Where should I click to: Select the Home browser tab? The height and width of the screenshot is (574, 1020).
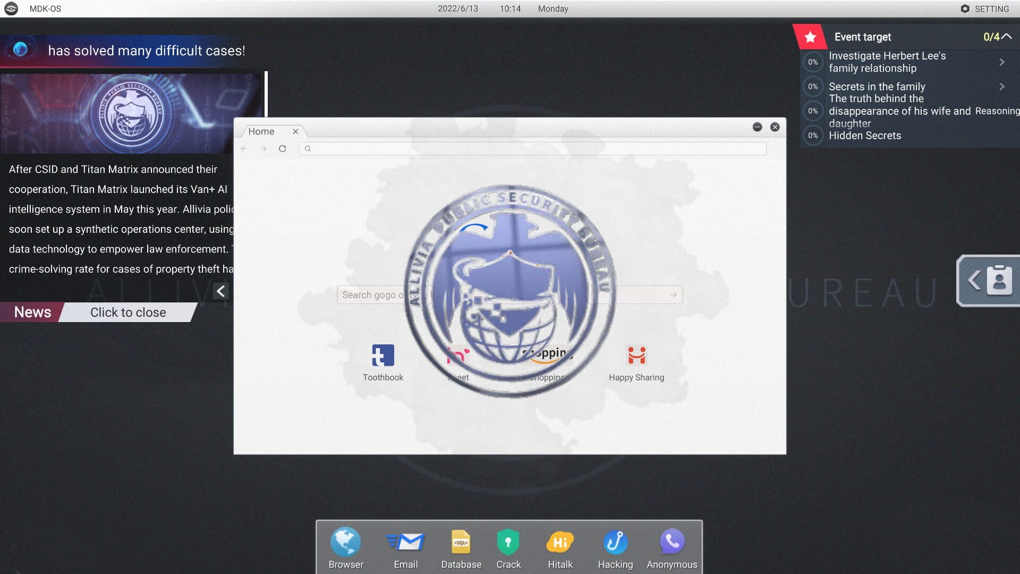[261, 131]
